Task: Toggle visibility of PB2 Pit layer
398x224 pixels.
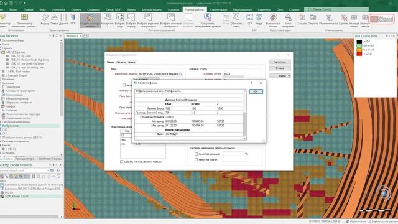Action: [x=2, y=192]
